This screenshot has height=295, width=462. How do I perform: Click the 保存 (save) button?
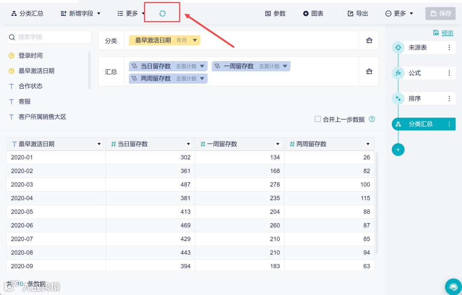pos(440,13)
